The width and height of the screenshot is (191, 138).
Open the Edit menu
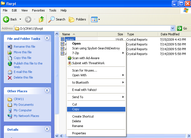click(14, 10)
